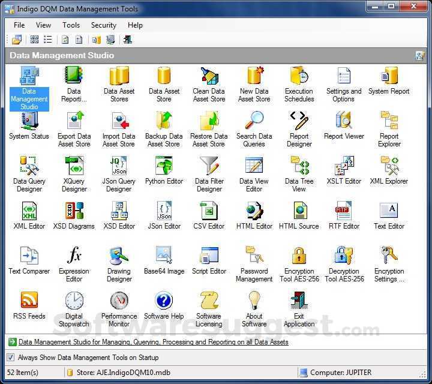Screen dimensions: 432x384
Task: Start the Digital Stopwatch
Action: [x=74, y=309]
